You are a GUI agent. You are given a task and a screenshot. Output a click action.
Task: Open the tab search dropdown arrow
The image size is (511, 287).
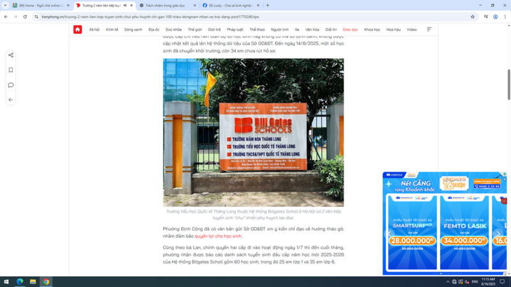(x=5, y=6)
